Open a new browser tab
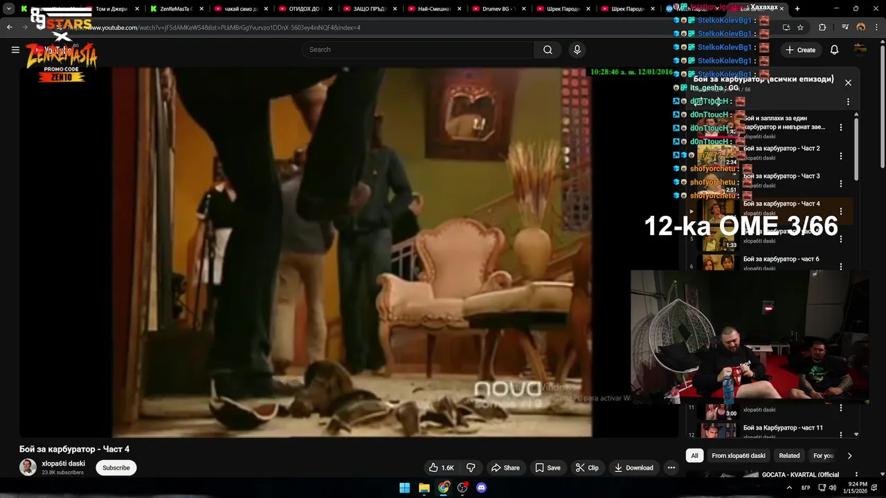Screen dimensions: 886x498 (797, 9)
